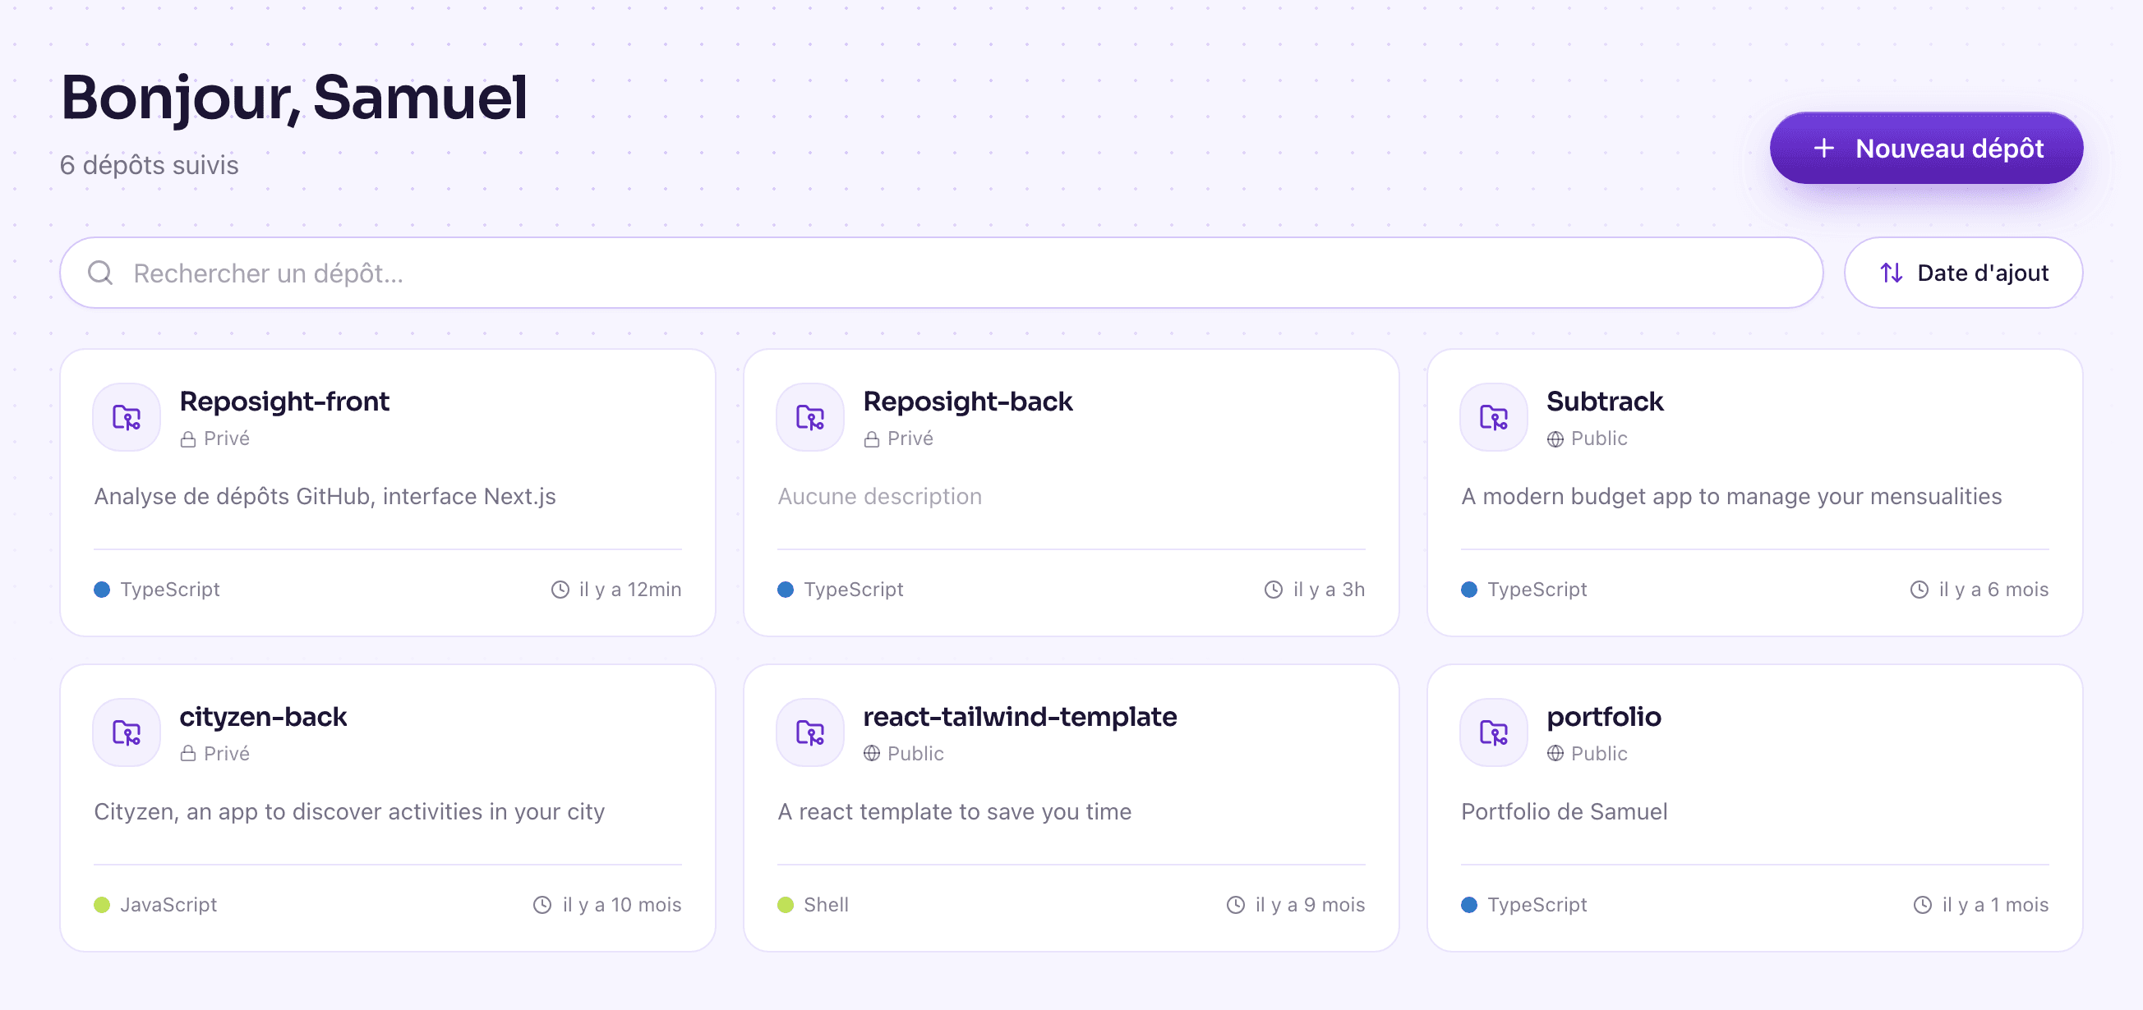Click the Reposight-back repository folder icon
The height and width of the screenshot is (1010, 2143).
pos(809,417)
